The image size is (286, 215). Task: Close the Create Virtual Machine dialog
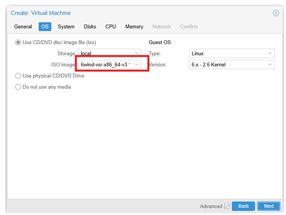click(276, 13)
